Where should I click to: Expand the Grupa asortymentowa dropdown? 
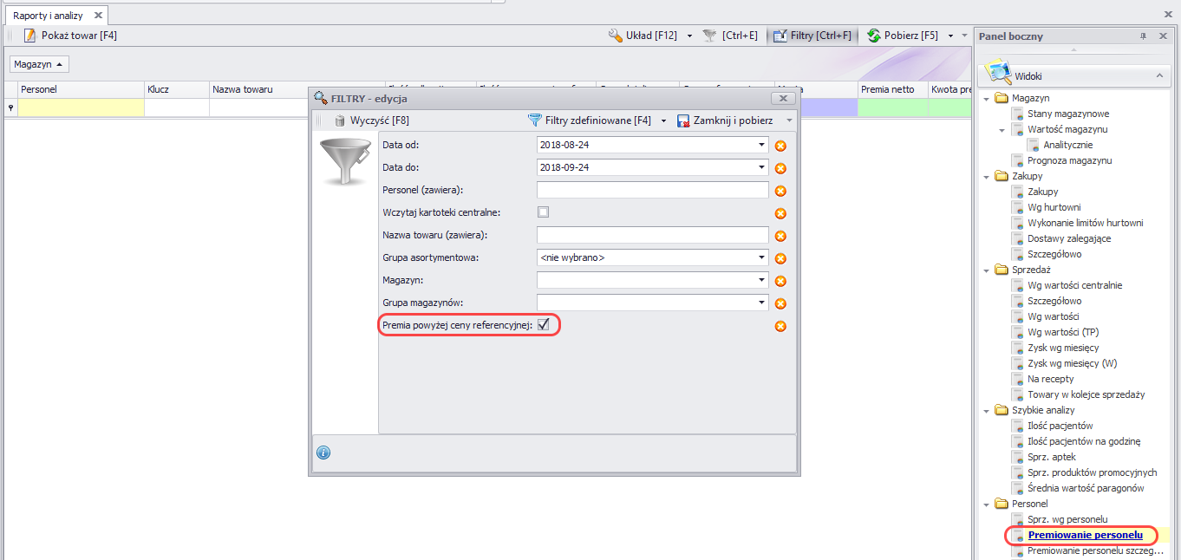761,257
